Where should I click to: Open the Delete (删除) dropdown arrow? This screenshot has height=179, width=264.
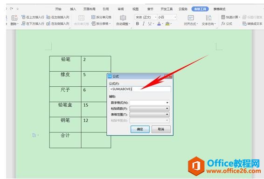coord(18,24)
